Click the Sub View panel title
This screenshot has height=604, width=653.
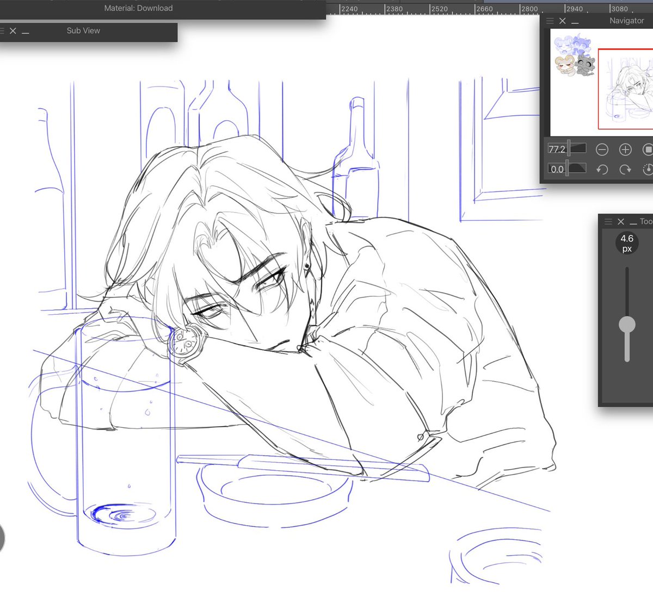point(83,31)
